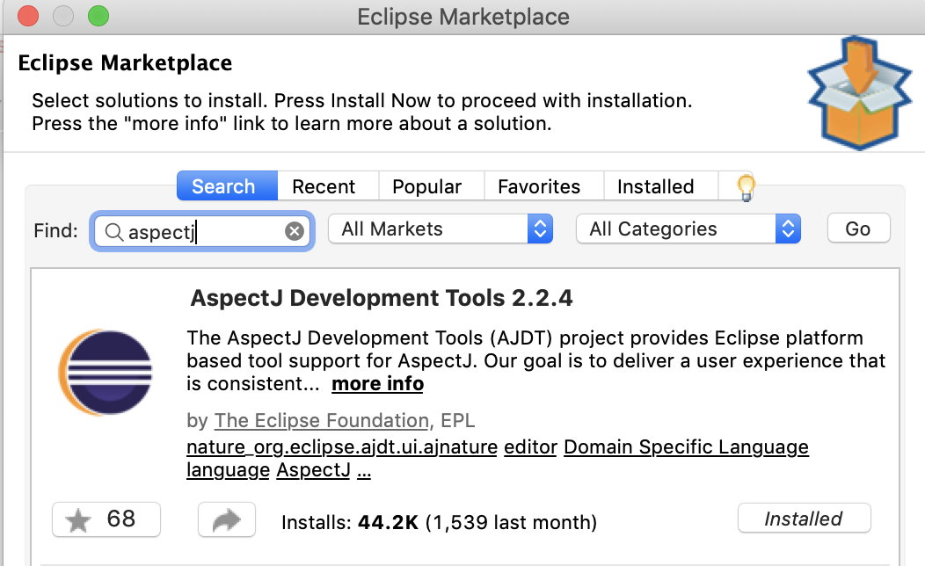The width and height of the screenshot is (925, 566).
Task: Follow The Eclipse Foundation link
Action: tap(321, 420)
